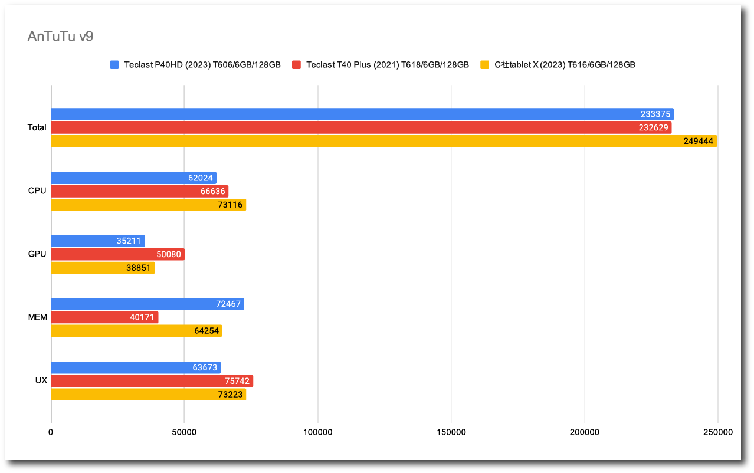Select the yellow Total bar showing 249444

383,142
